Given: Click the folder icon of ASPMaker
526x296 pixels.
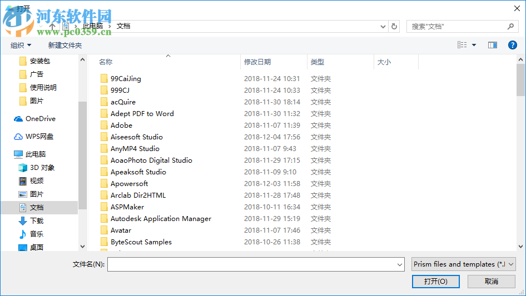Looking at the screenshot, I should tap(104, 207).
